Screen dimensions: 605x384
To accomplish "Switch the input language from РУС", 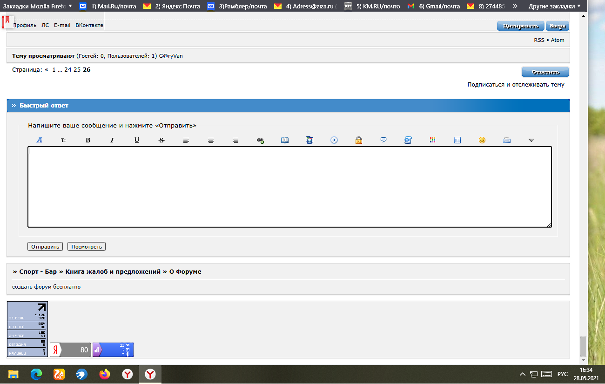I will [563, 374].
